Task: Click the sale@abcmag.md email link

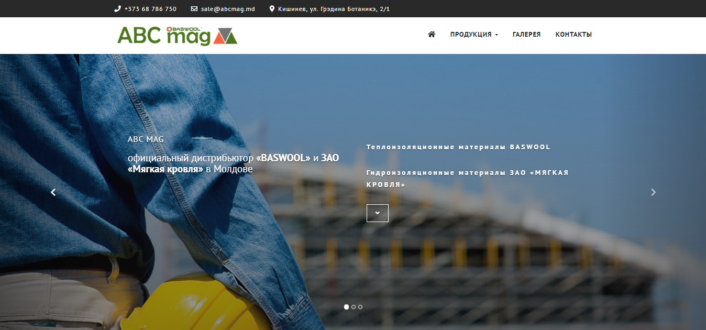Action: click(228, 9)
